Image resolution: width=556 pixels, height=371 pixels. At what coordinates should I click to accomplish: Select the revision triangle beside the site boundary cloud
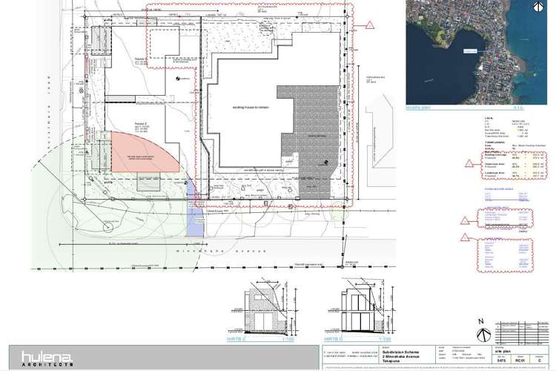pyautogui.click(x=370, y=24)
